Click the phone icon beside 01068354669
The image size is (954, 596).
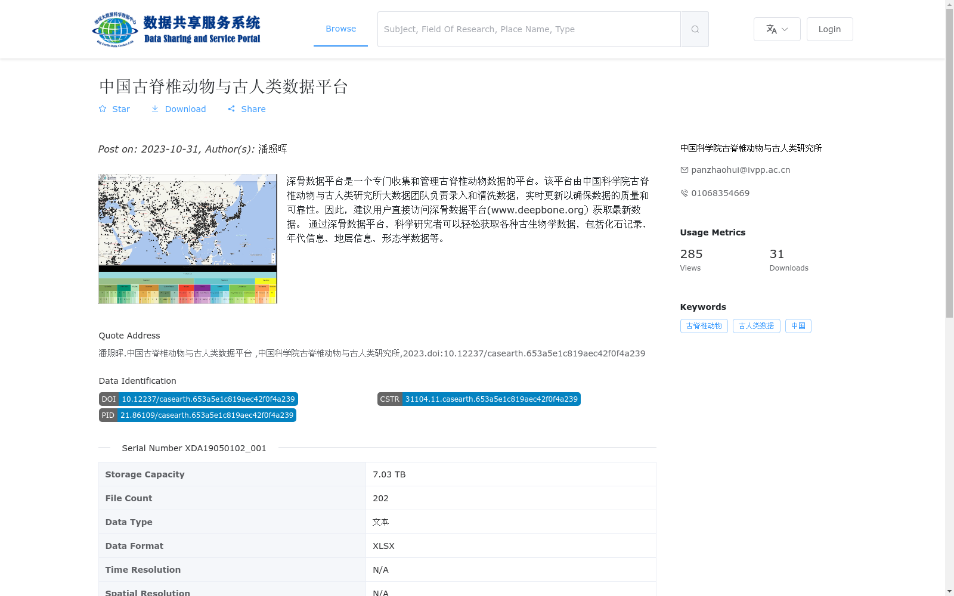(x=684, y=193)
